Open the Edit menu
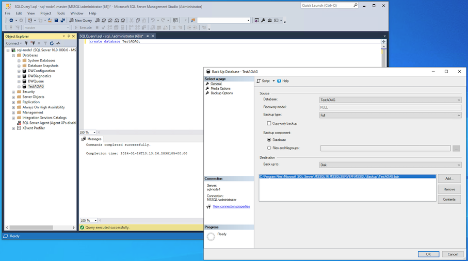The image size is (468, 261). click(19, 13)
